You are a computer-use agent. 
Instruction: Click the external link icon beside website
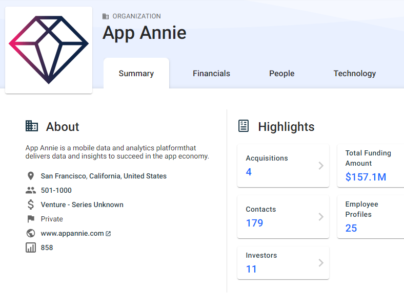108,234
